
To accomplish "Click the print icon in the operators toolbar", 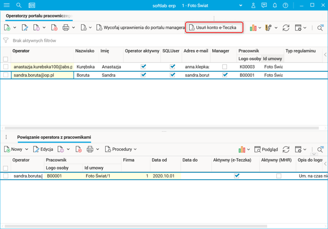I will [66, 28].
